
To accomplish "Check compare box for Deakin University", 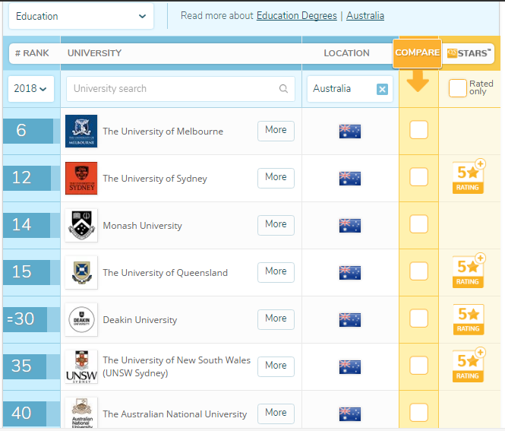I will [x=418, y=318].
